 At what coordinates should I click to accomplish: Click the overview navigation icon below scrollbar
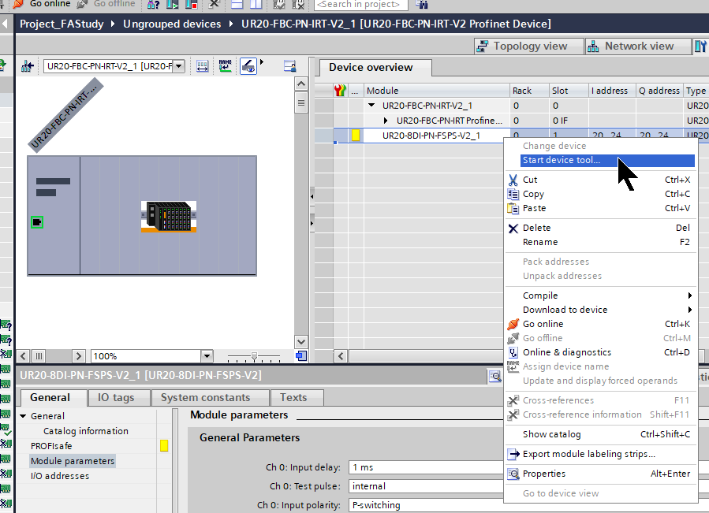point(301,356)
